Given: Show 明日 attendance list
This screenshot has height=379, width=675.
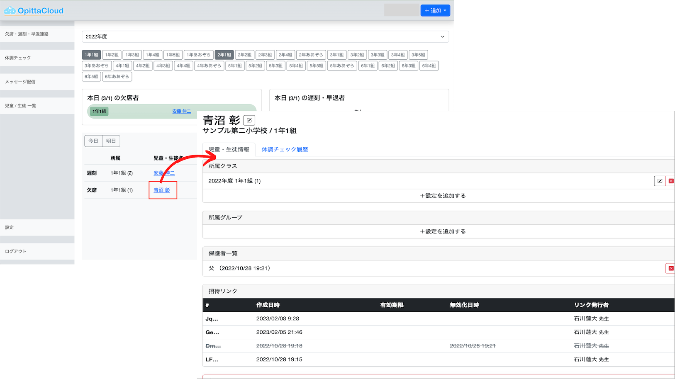Looking at the screenshot, I should click(x=111, y=141).
